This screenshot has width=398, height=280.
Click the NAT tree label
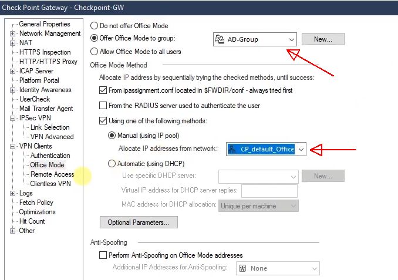pos(26,43)
